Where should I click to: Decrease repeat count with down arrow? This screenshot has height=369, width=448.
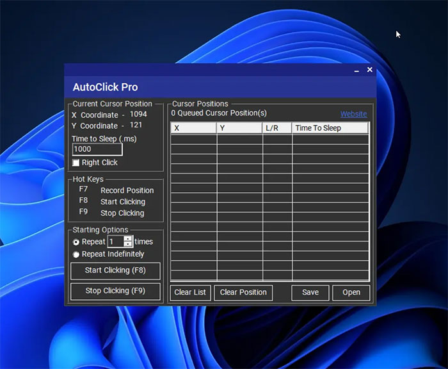128,245
